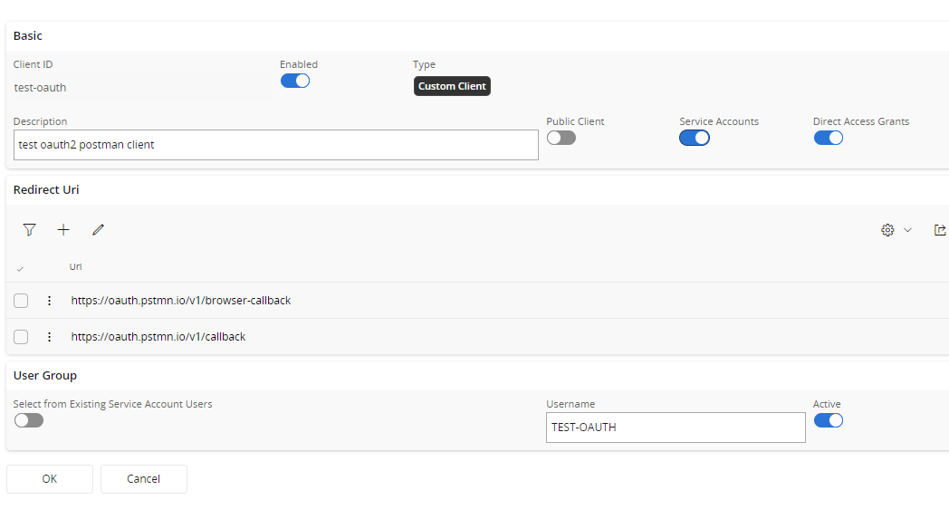Open the gear settings icon in Redirect Uri
Screen dimensions: 949x519
coord(887,230)
